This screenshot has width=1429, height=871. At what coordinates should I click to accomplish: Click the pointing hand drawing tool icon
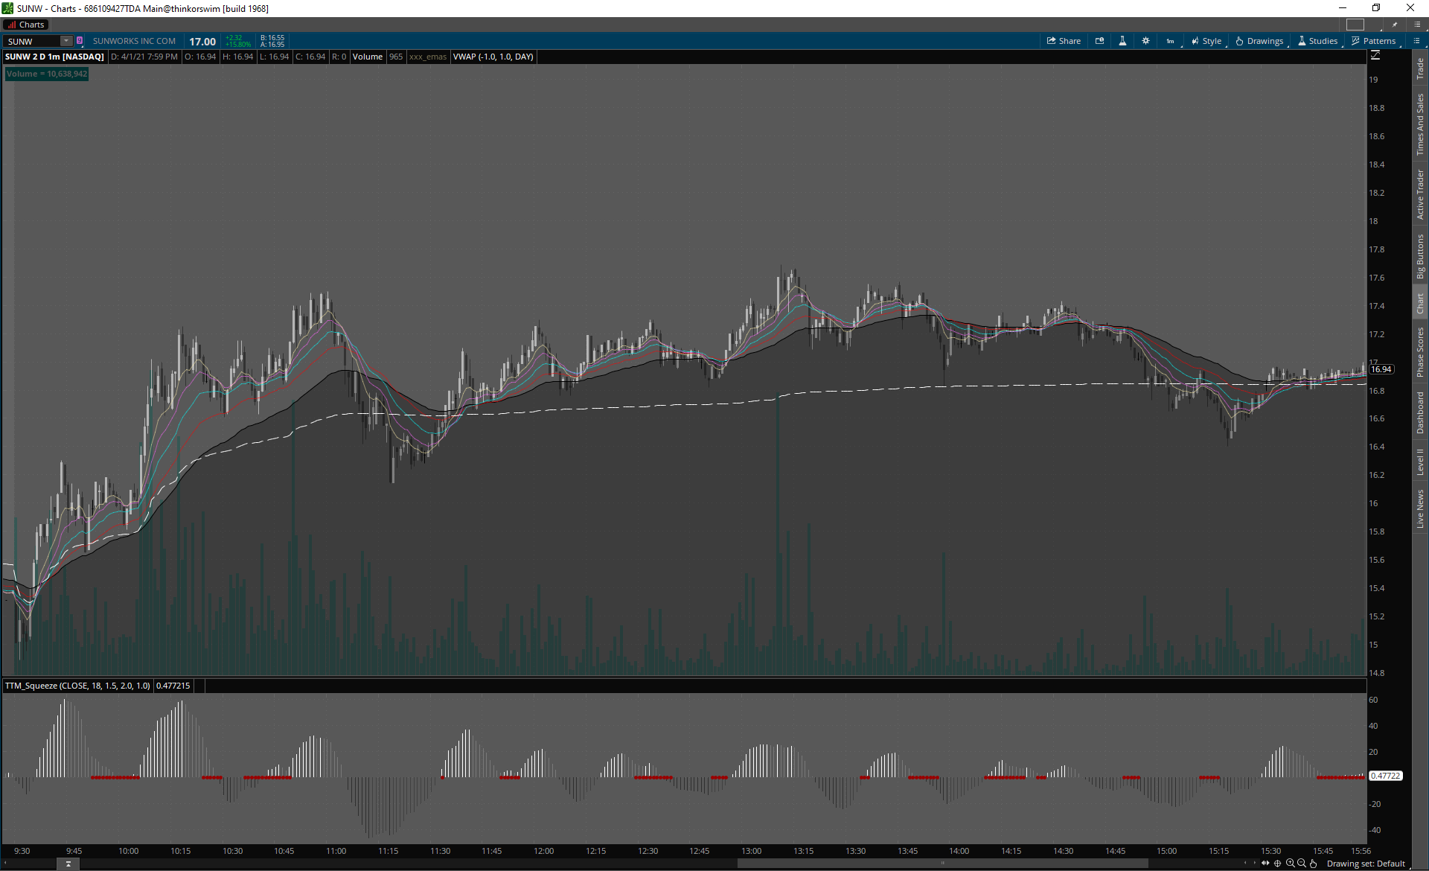coord(1314,864)
